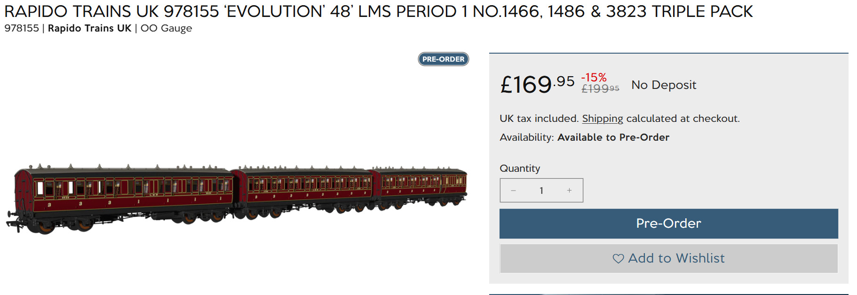Decrease quantity with the minus button
The height and width of the screenshot is (295, 857).
pos(513,191)
